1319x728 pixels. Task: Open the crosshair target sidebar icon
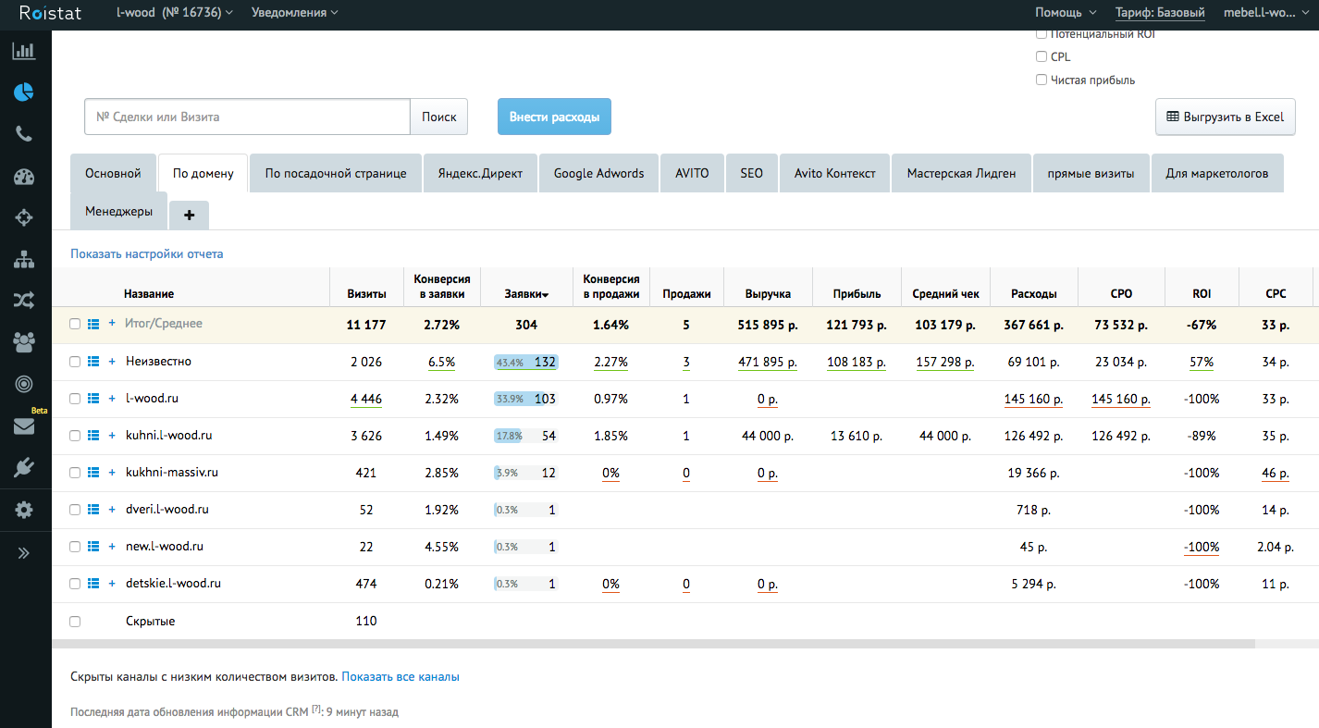point(23,217)
